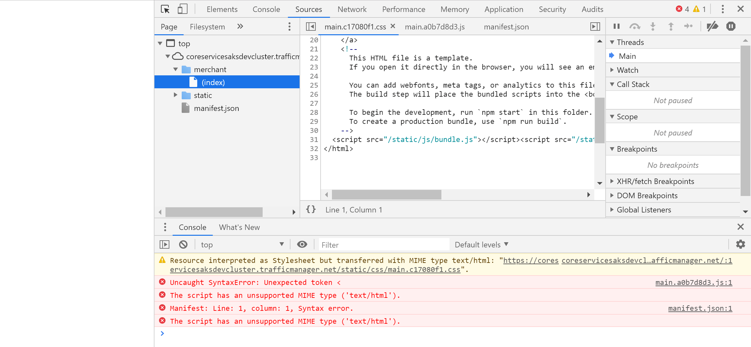Open the Audits tab
Viewport: 751px width, 347px height.
point(592,9)
